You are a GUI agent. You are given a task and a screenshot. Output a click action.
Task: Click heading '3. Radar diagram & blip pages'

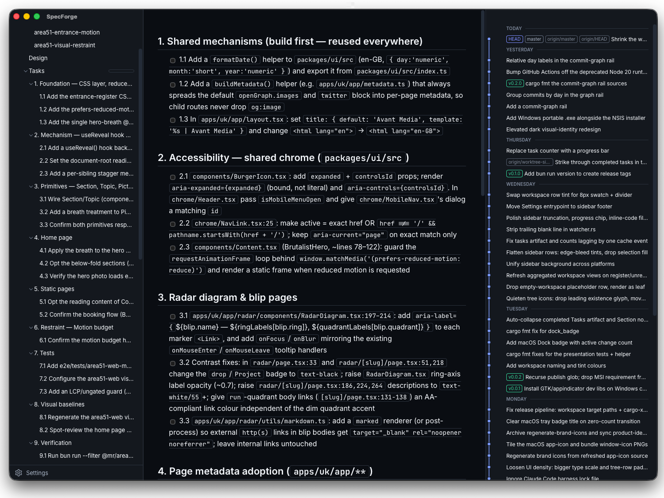(228, 297)
